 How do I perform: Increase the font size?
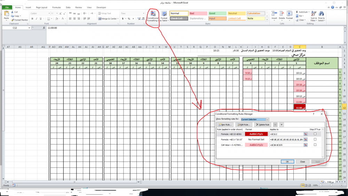(x=60, y=14)
